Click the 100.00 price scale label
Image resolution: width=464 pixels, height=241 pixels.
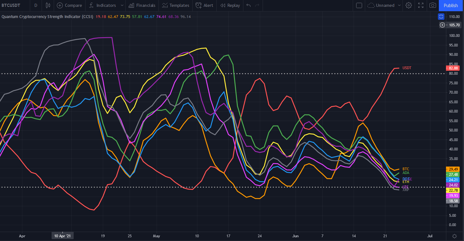click(x=454, y=36)
